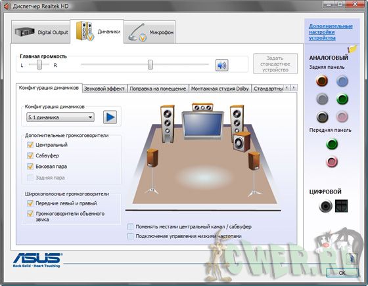368x286 pixels.
Task: Uncheck the Центральный speaker checkbox
Action: pyautogui.click(x=30, y=145)
